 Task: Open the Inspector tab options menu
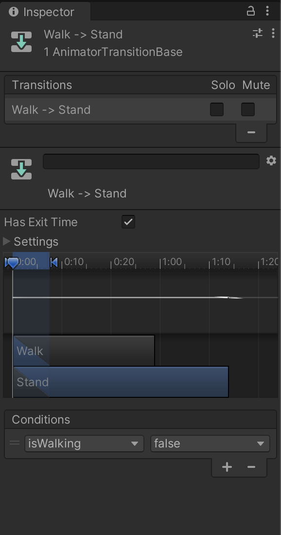[x=267, y=11]
